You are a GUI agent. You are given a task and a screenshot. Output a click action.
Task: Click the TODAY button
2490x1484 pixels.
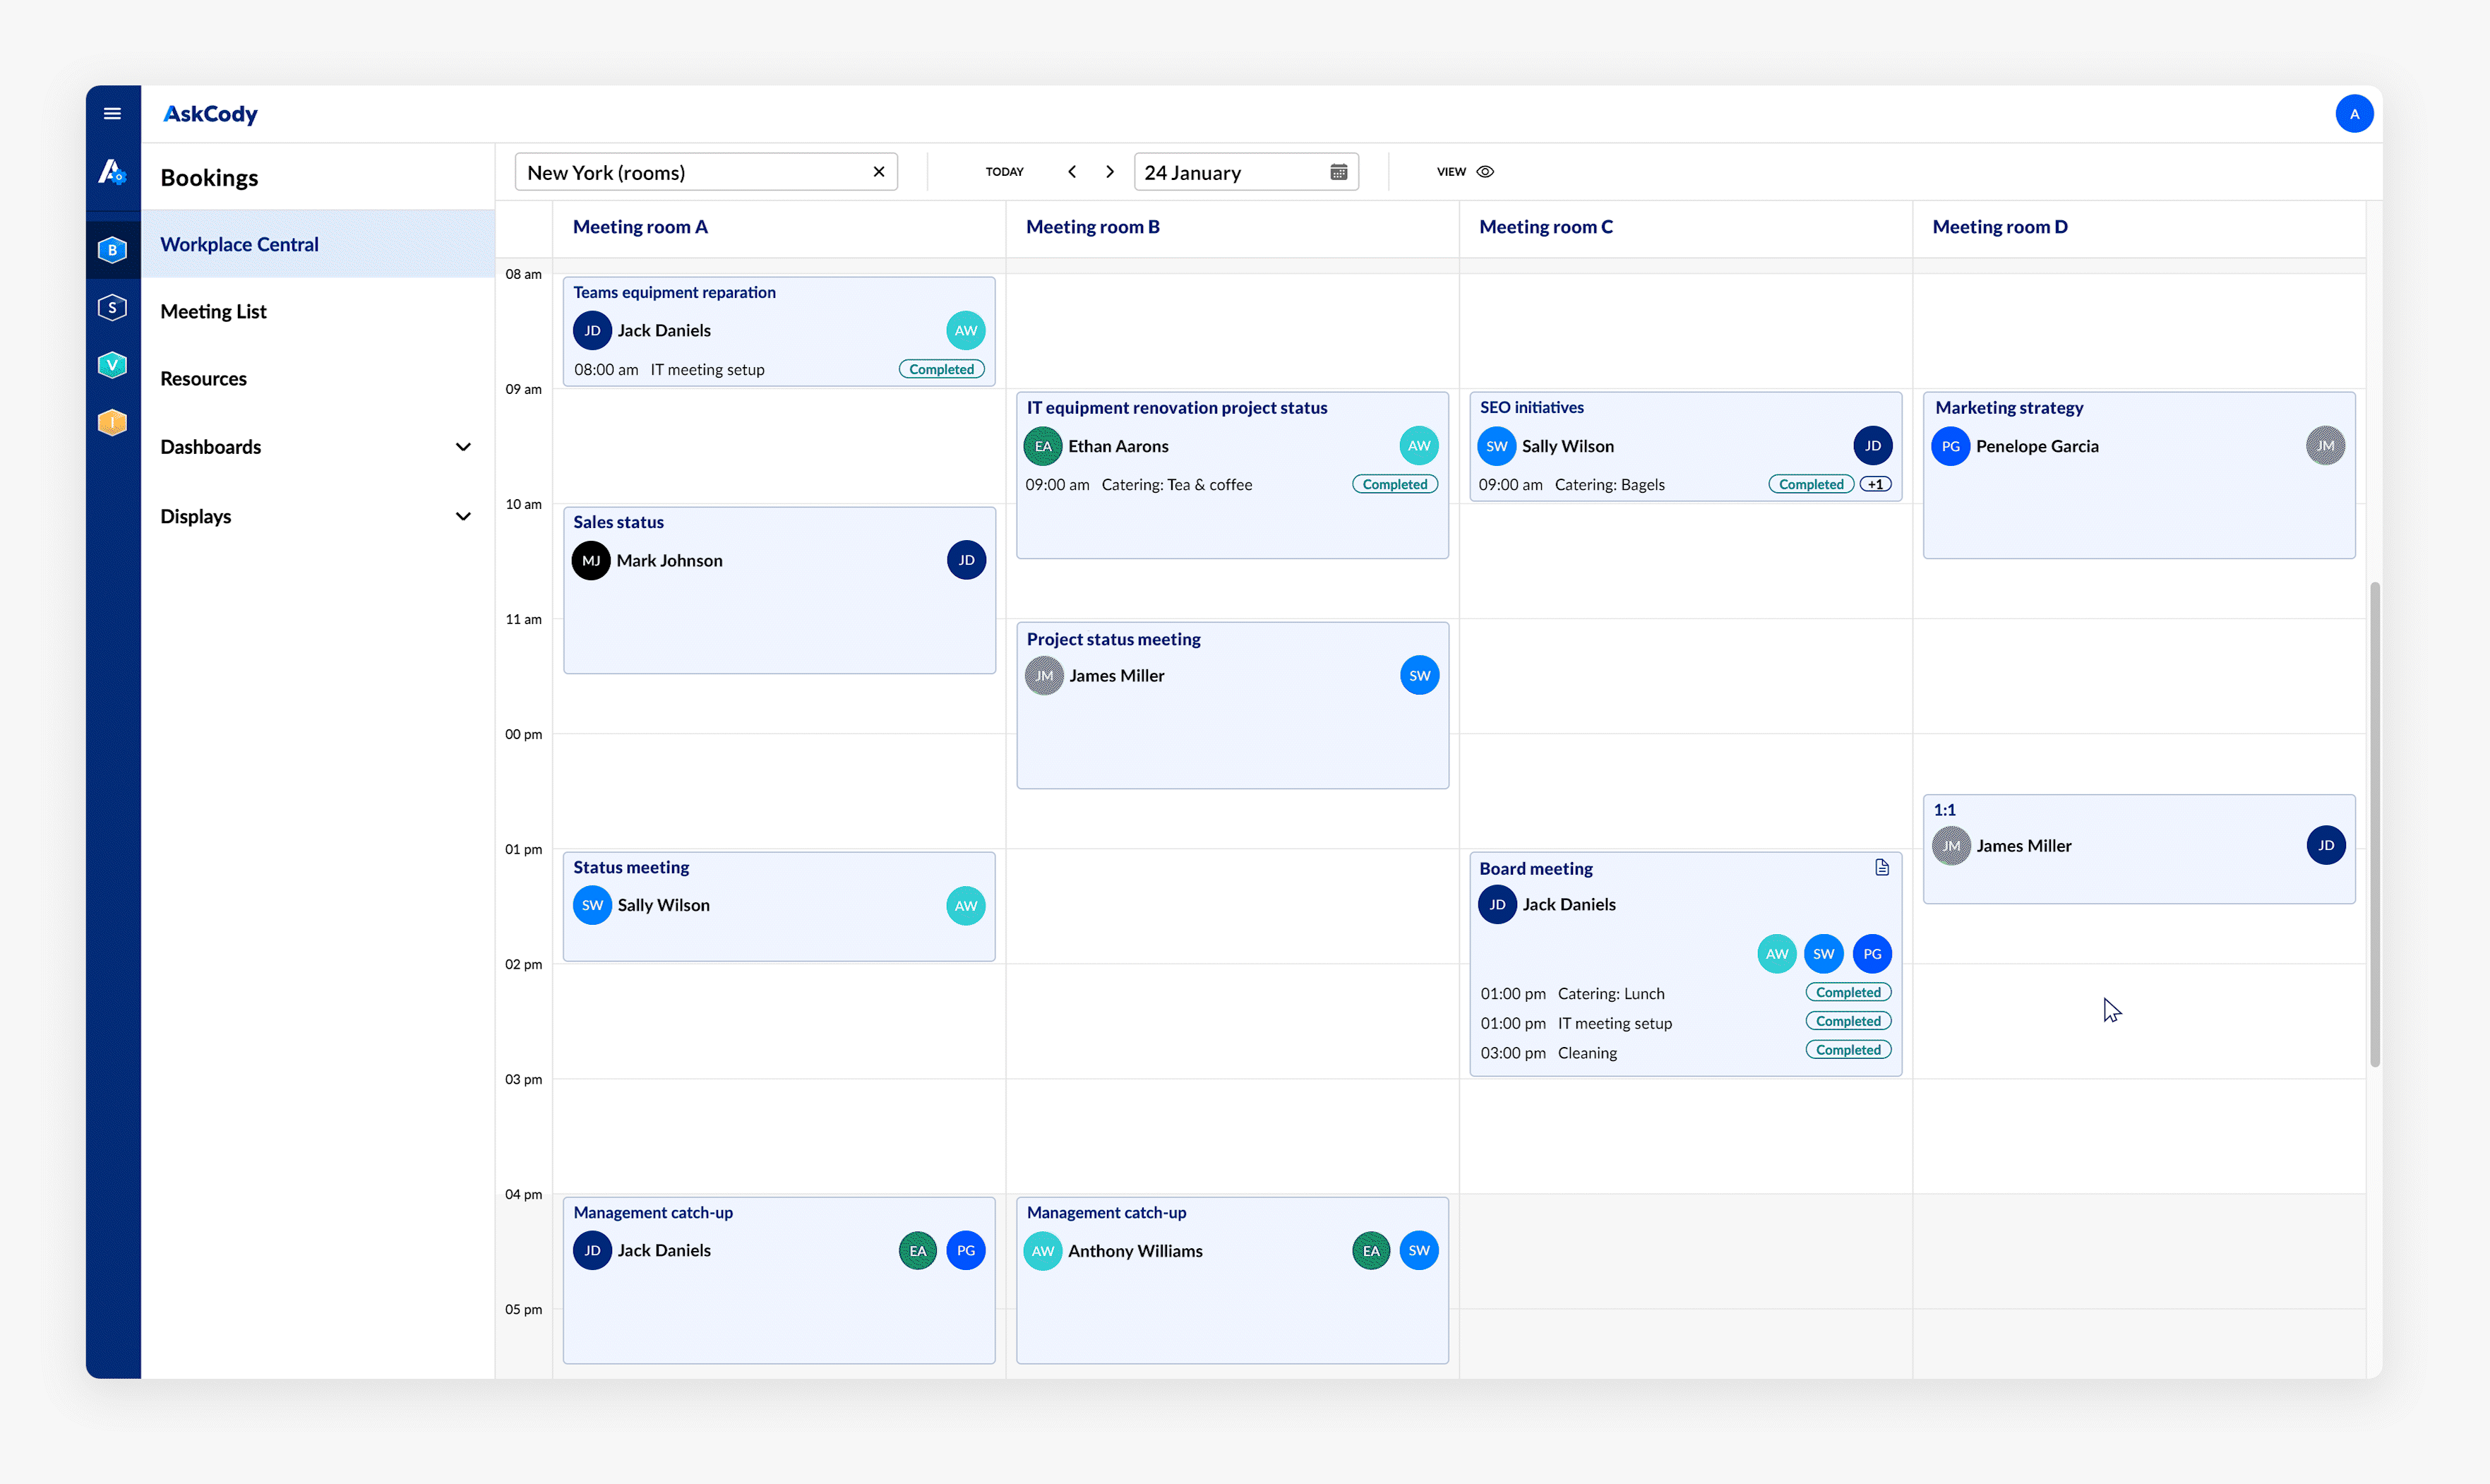(x=1004, y=172)
